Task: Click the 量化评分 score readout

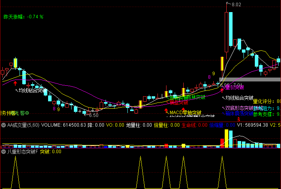Action: (267, 101)
